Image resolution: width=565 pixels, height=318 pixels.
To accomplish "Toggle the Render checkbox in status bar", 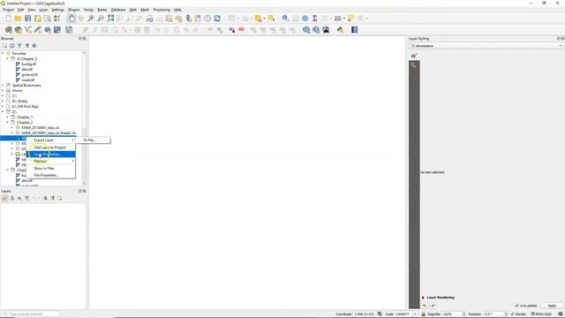I will (x=512, y=314).
